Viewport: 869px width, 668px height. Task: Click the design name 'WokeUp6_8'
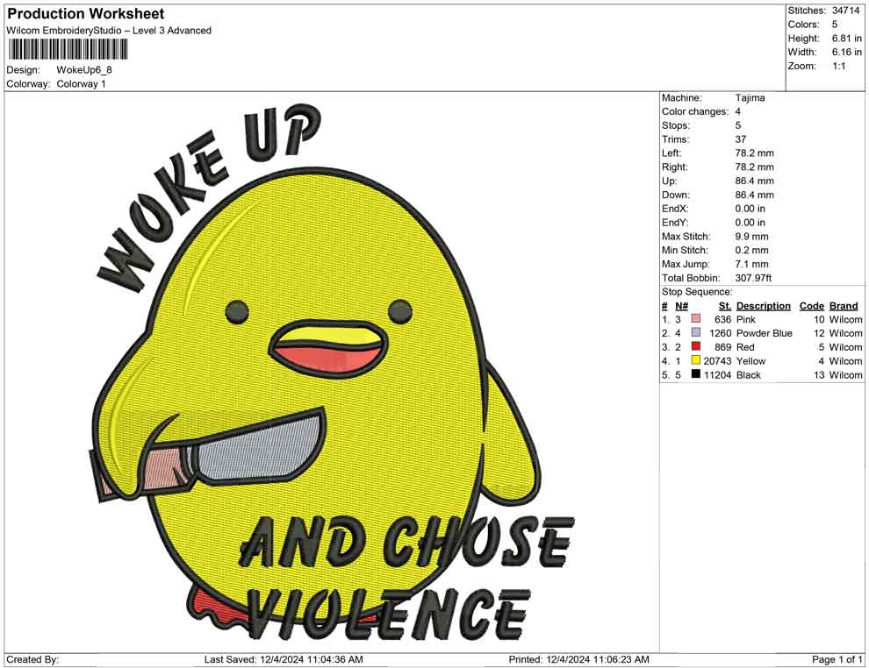(x=84, y=70)
